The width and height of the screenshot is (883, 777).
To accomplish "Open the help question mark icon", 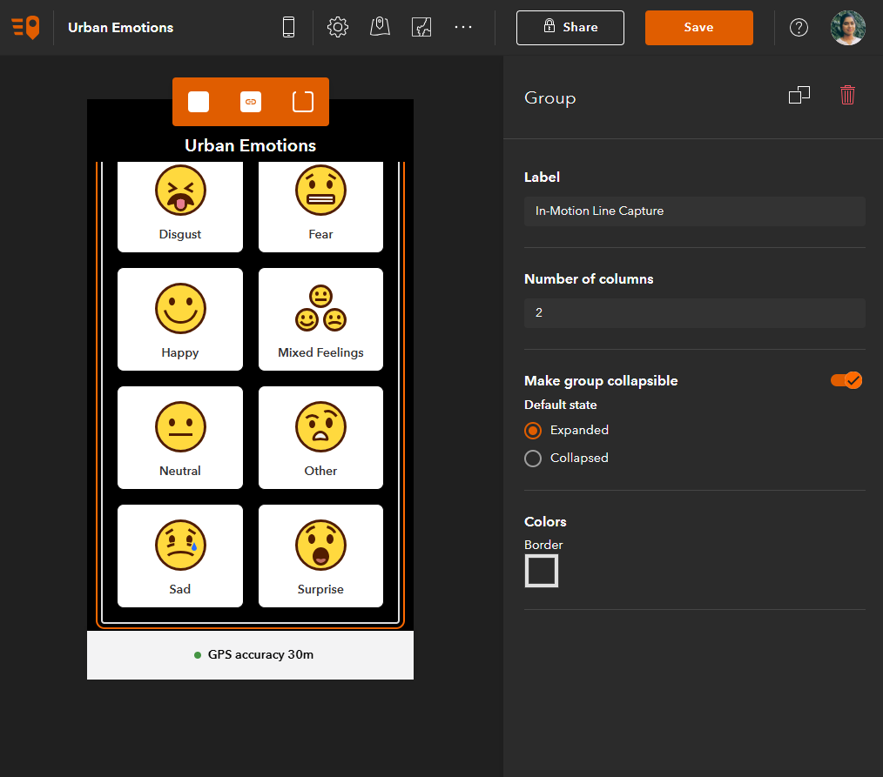I will (x=799, y=27).
